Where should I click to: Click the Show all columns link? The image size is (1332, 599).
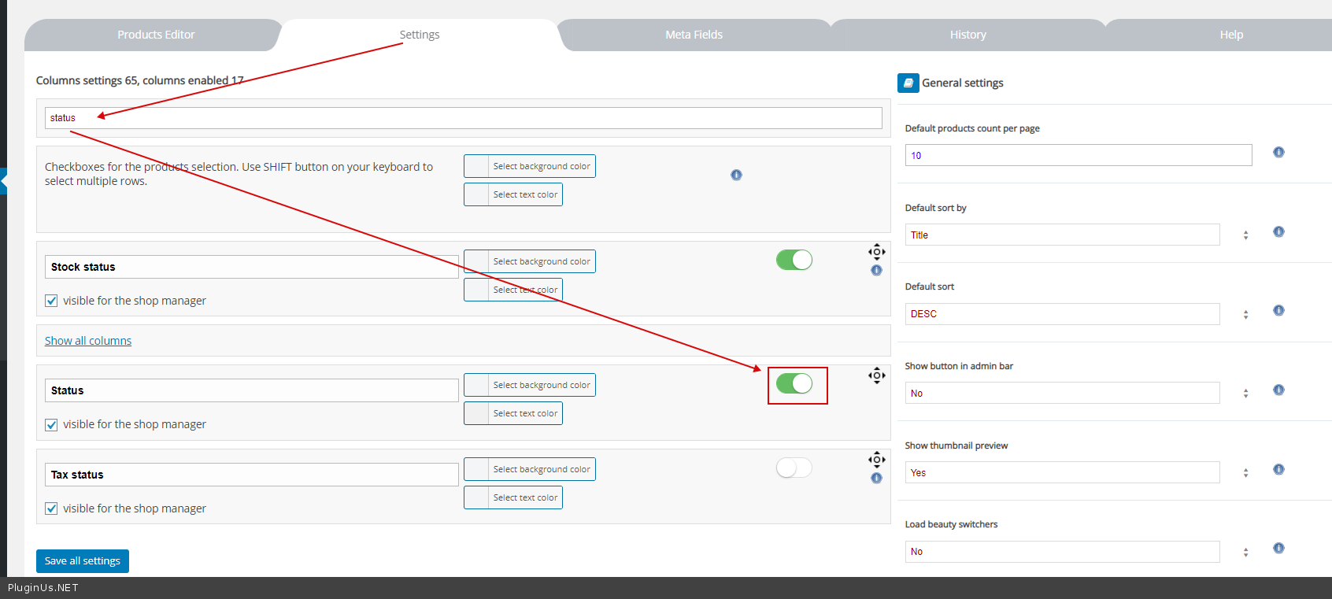88,341
